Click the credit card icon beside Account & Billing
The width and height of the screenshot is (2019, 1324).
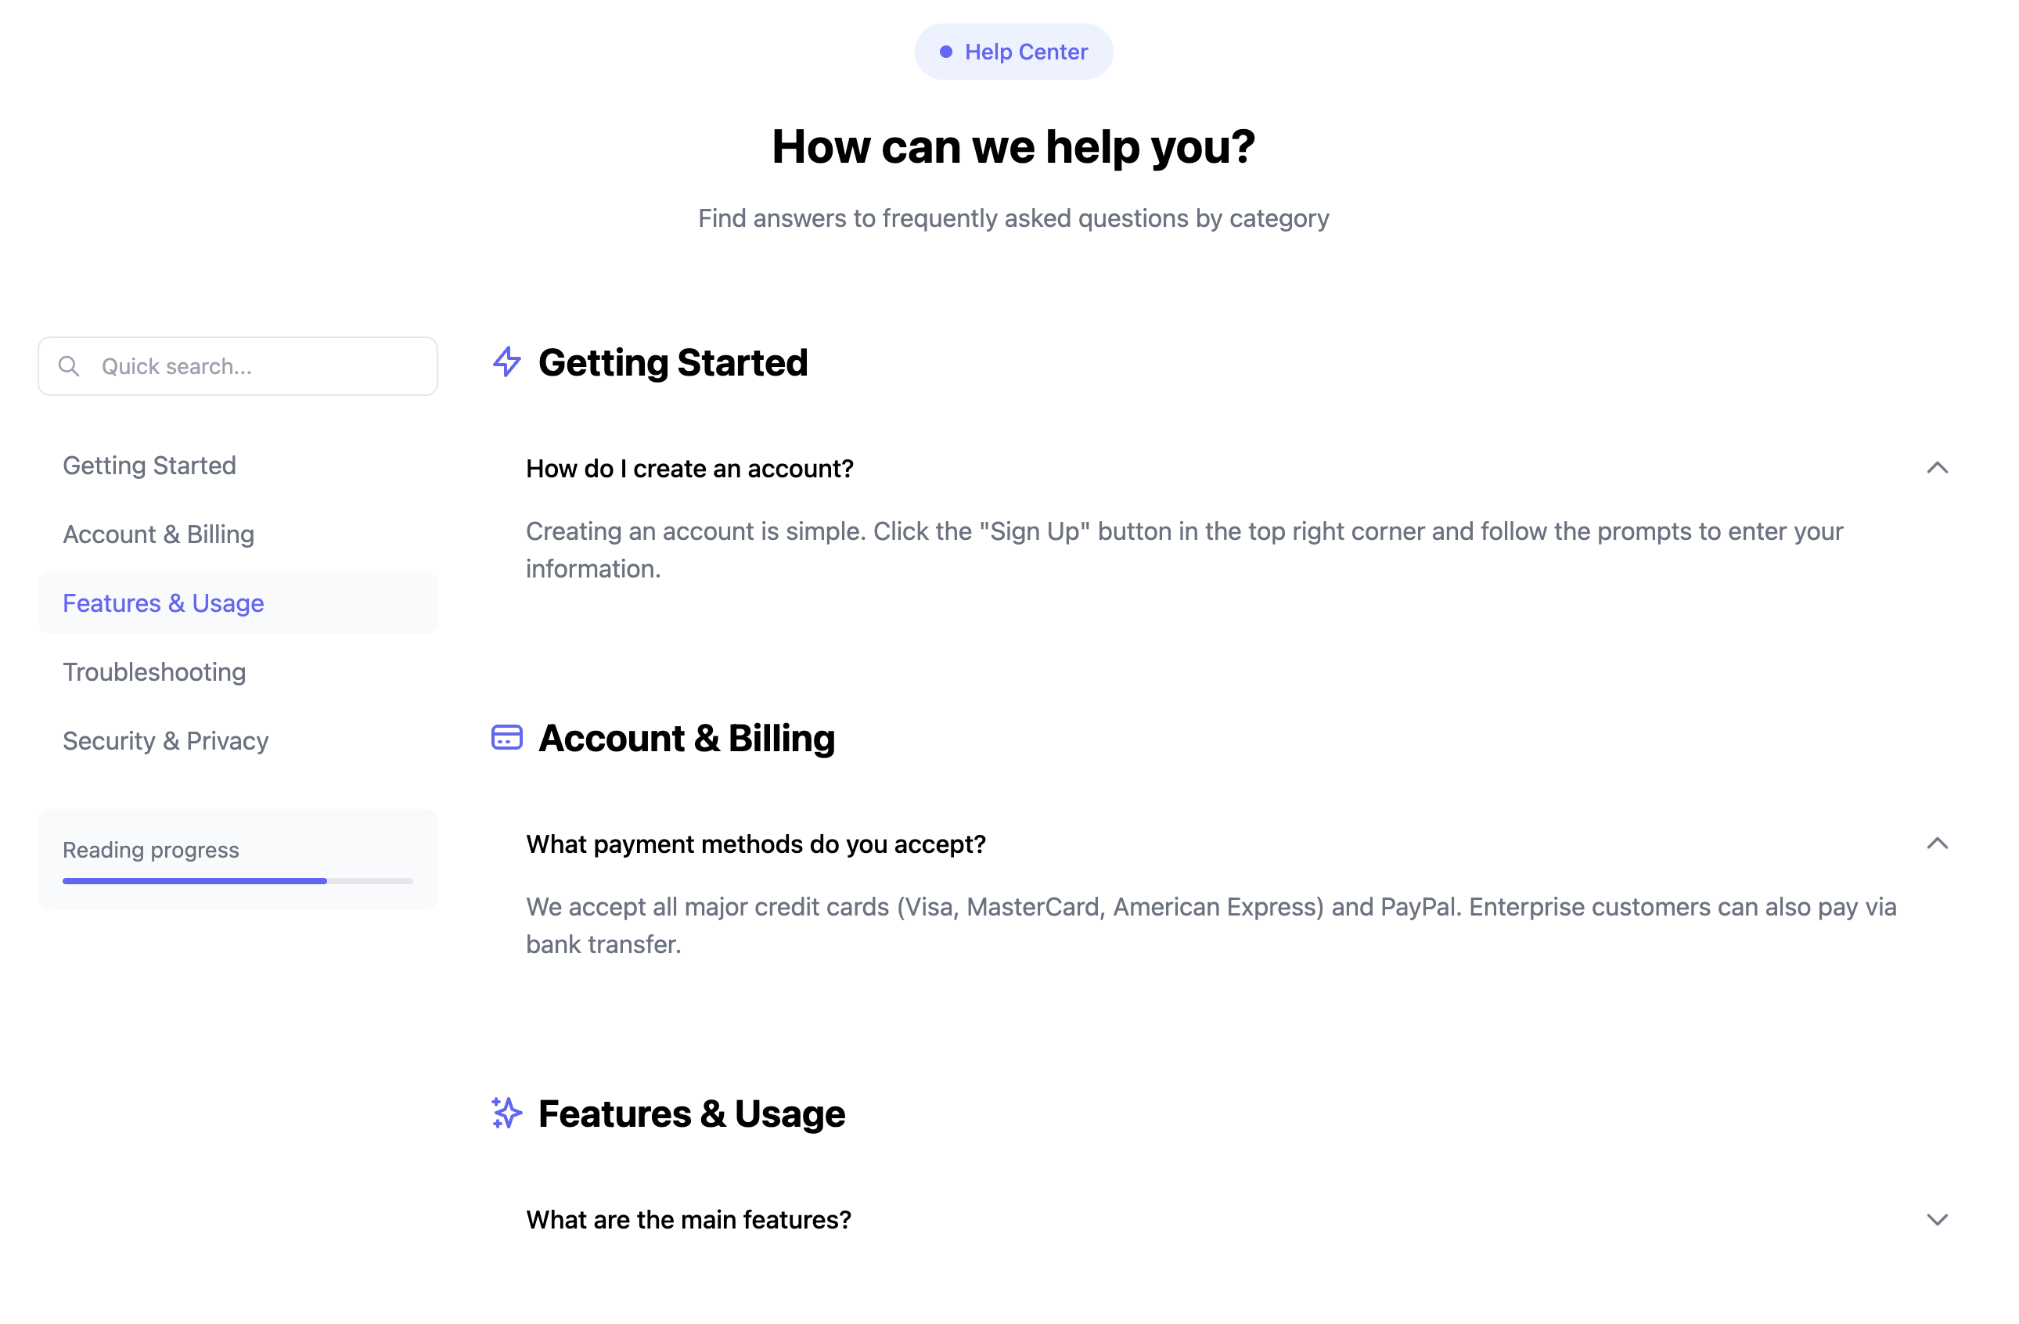coord(506,737)
